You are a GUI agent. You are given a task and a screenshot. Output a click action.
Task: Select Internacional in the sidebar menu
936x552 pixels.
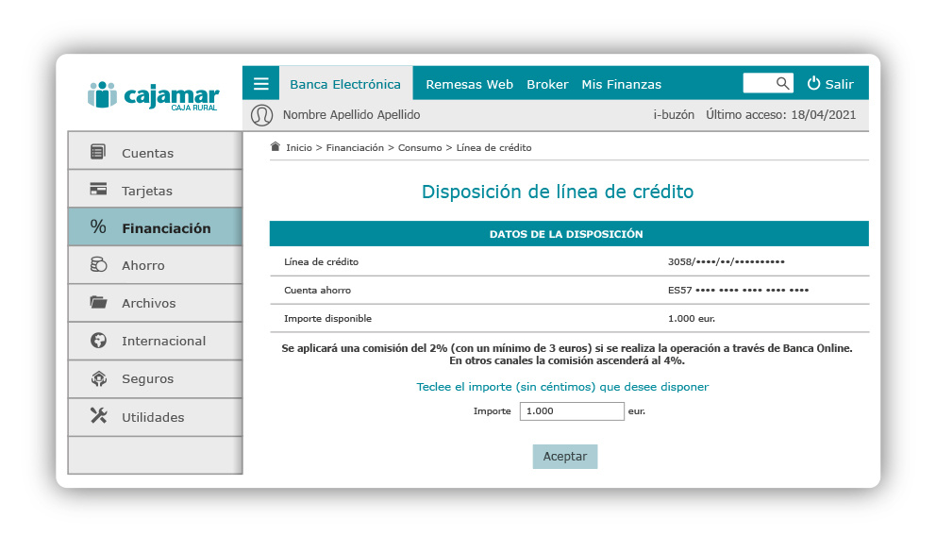click(155, 341)
